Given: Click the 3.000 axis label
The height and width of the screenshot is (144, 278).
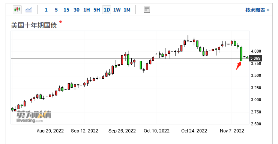Looking at the screenshot, I should (256, 100).
